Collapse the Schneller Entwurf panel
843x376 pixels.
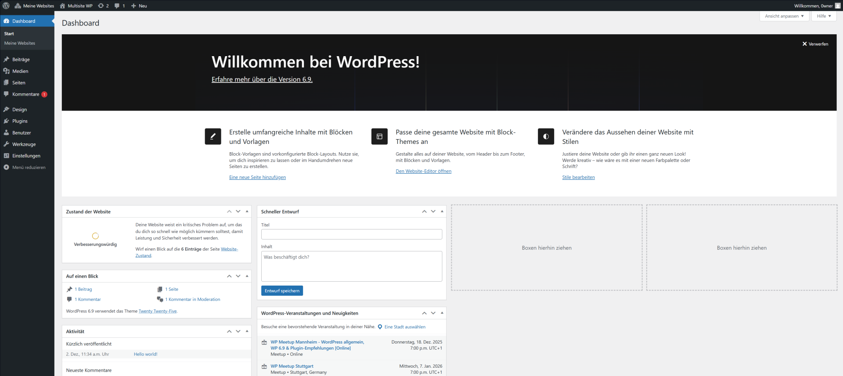[442, 211]
